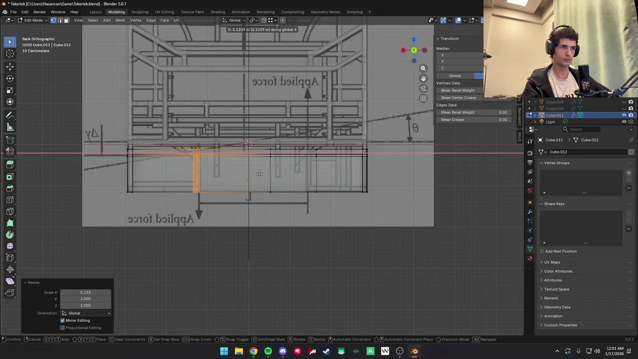Open the Edit Mode dropdown

[33, 20]
